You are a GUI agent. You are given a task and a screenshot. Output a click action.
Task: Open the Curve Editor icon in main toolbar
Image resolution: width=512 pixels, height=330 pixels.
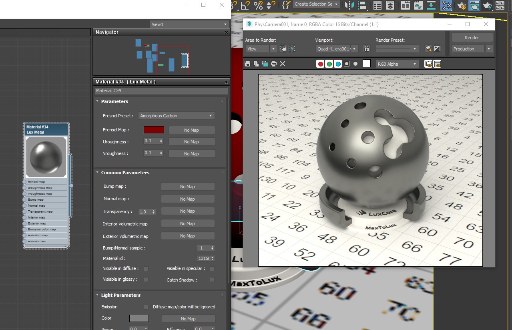418,5
